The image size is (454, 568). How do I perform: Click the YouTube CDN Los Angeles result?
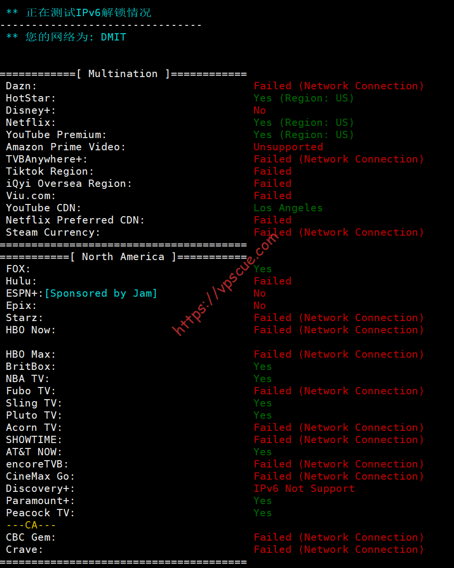click(288, 208)
